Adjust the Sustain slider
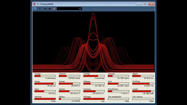 [70, 84]
